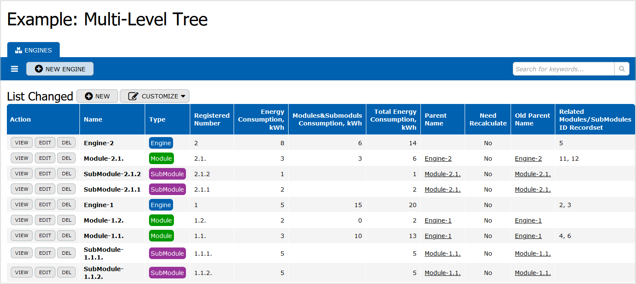Expand the CUSTOMIZE dropdown

point(155,96)
